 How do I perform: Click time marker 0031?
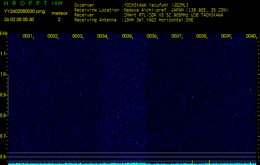point(27,36)
